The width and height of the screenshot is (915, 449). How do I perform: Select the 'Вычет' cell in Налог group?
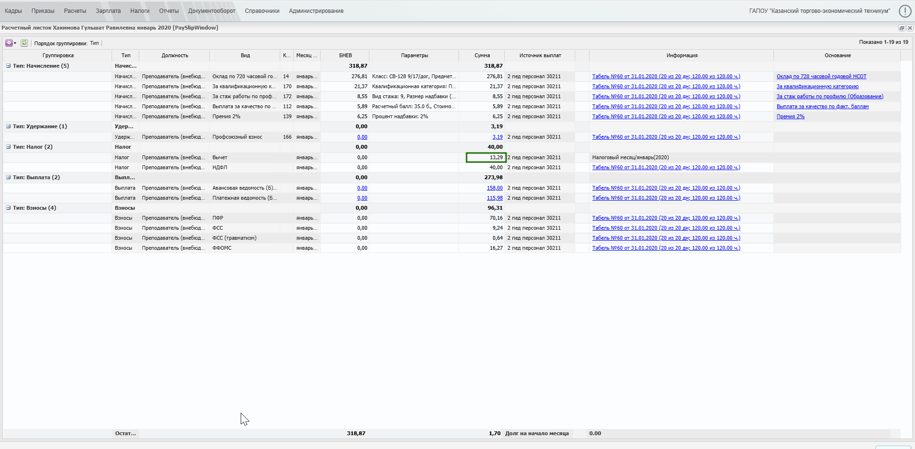(245, 157)
